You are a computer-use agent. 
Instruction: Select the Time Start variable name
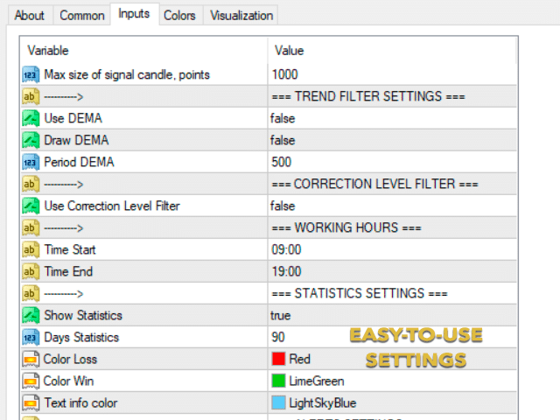click(70, 249)
